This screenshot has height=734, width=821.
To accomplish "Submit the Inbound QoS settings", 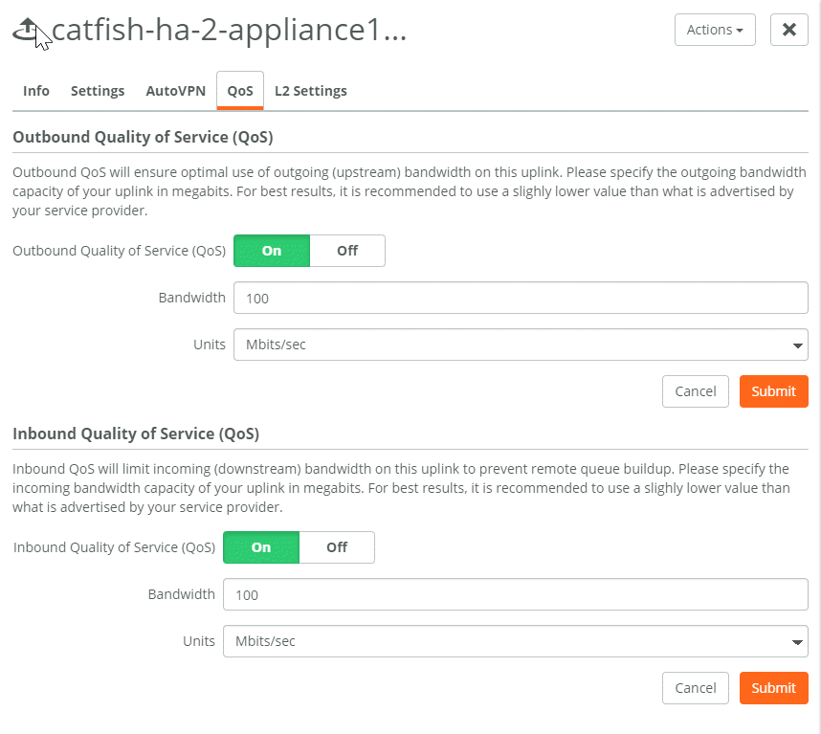I will click(x=774, y=688).
